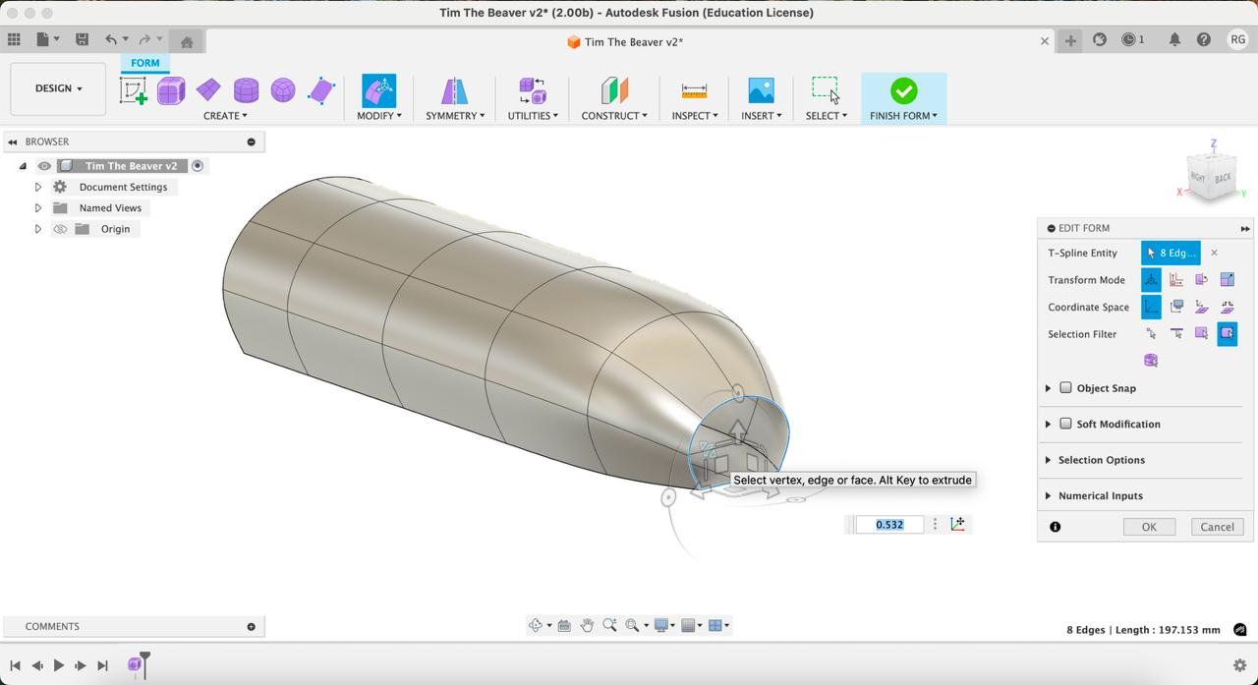
Task: Open the Mirror symmetry tool
Action: point(454,91)
